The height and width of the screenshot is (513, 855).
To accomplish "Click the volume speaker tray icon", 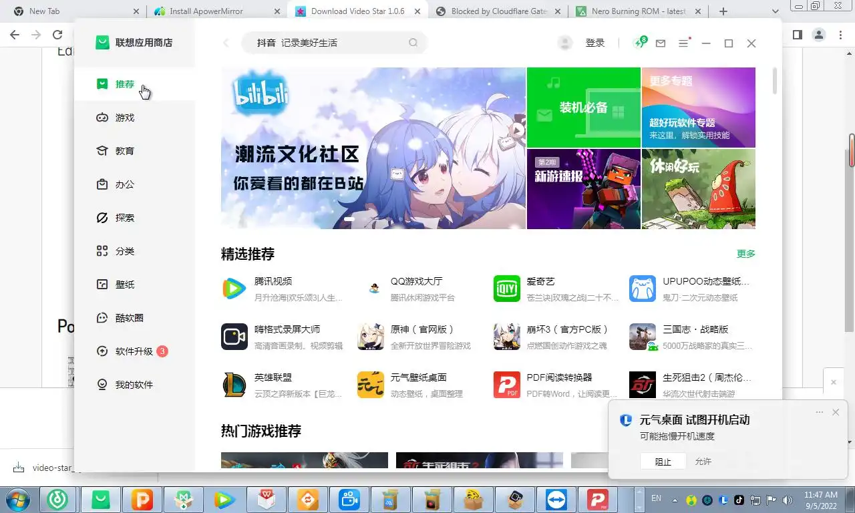I will (x=788, y=500).
